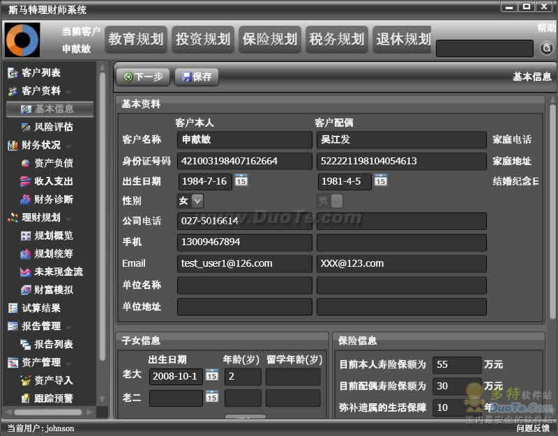Switch to 保险规划 tab
The image size is (558, 436).
click(x=269, y=40)
